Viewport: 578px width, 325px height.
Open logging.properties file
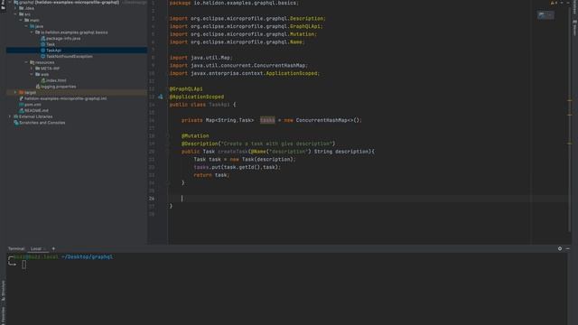pyautogui.click(x=58, y=87)
